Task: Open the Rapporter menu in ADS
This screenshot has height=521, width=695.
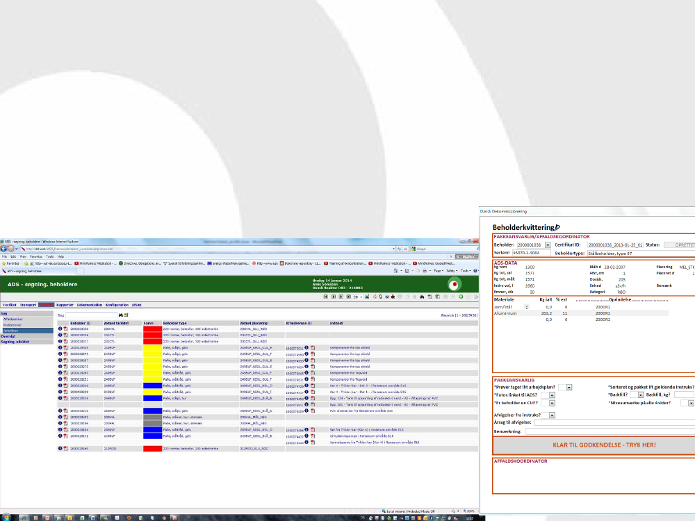Action: (65, 305)
